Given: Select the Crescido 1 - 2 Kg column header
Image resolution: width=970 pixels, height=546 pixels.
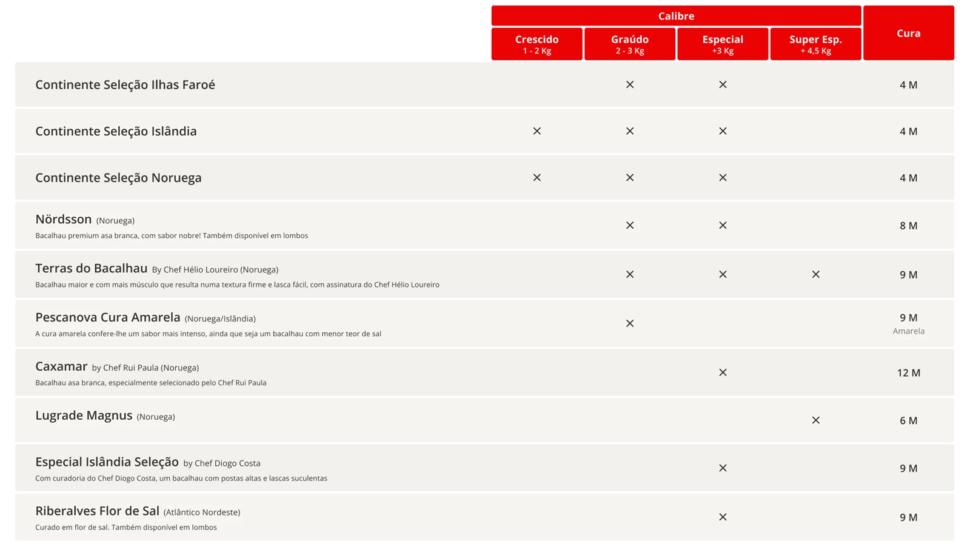Looking at the screenshot, I should click(x=537, y=44).
